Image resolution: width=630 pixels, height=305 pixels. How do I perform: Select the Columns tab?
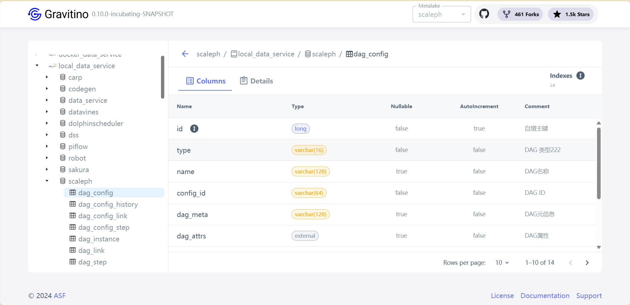click(206, 81)
